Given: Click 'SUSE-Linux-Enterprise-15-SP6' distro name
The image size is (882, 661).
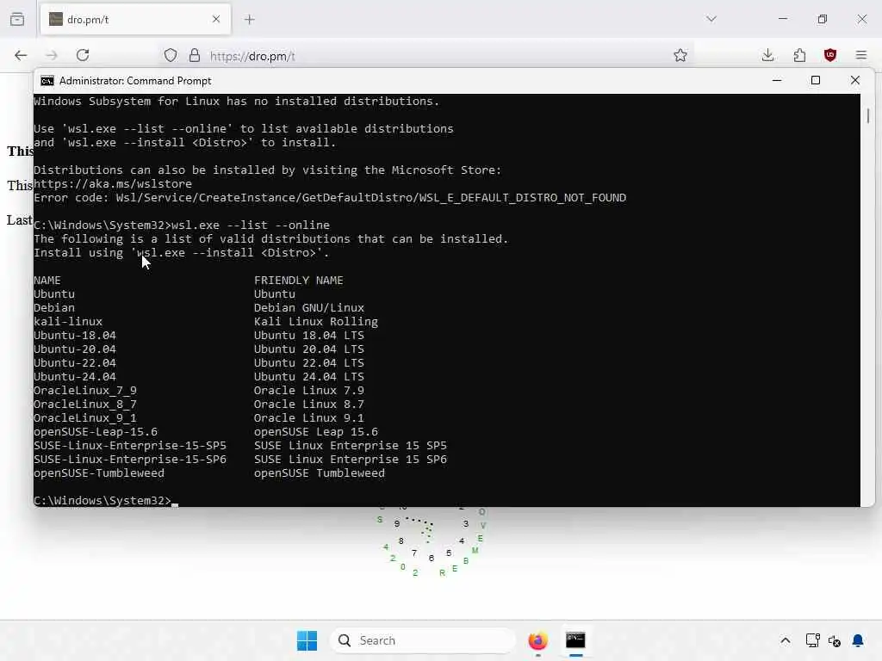Looking at the screenshot, I should point(130,460).
